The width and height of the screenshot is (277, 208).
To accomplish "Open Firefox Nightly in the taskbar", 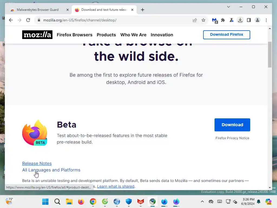I will click(x=176, y=201).
